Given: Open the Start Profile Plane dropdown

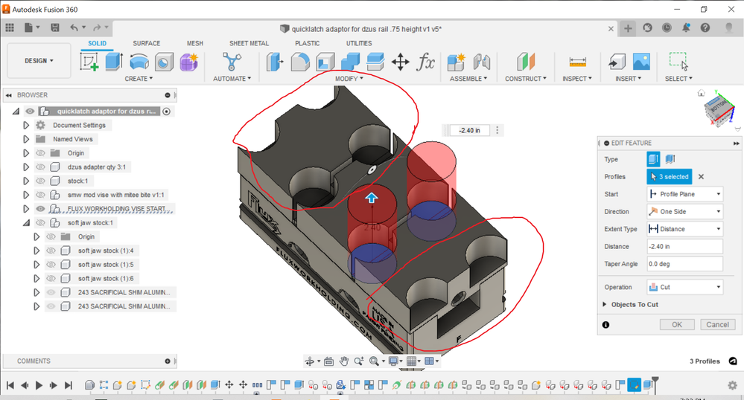Looking at the screenshot, I should coord(684,194).
